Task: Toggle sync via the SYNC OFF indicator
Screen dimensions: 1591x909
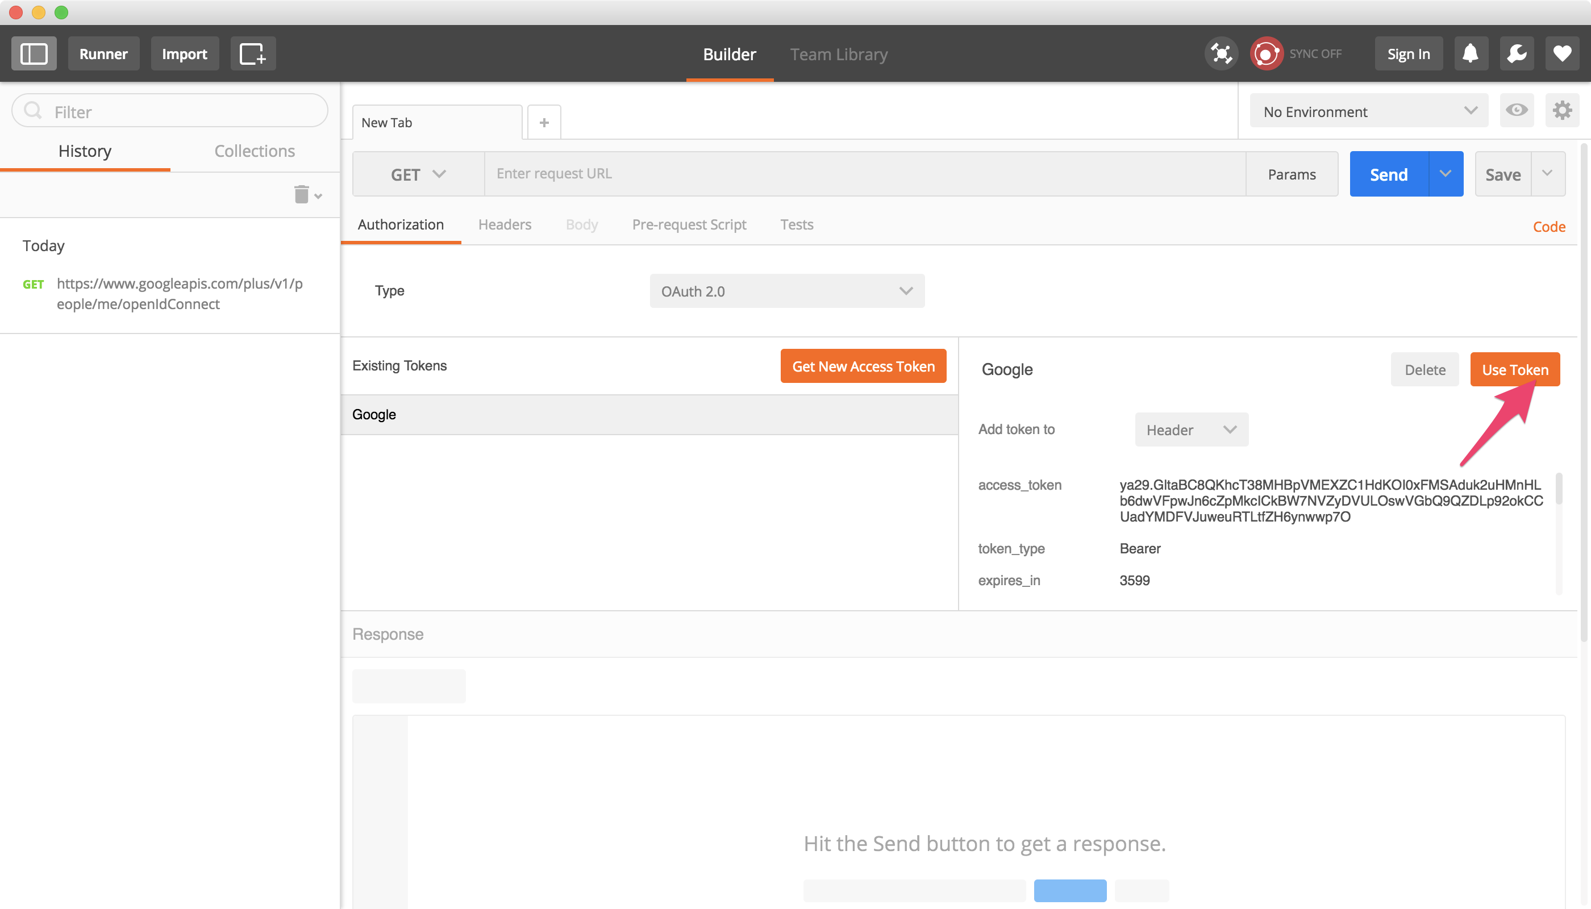Action: 1315,53
